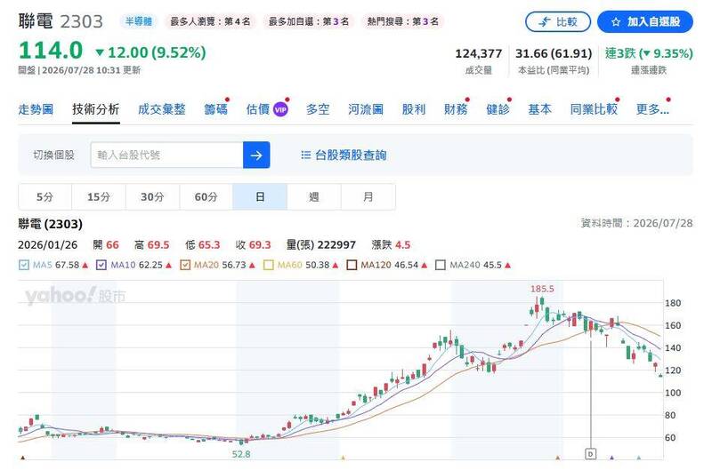
Task: Go to 多空 tab
Action: [318, 109]
